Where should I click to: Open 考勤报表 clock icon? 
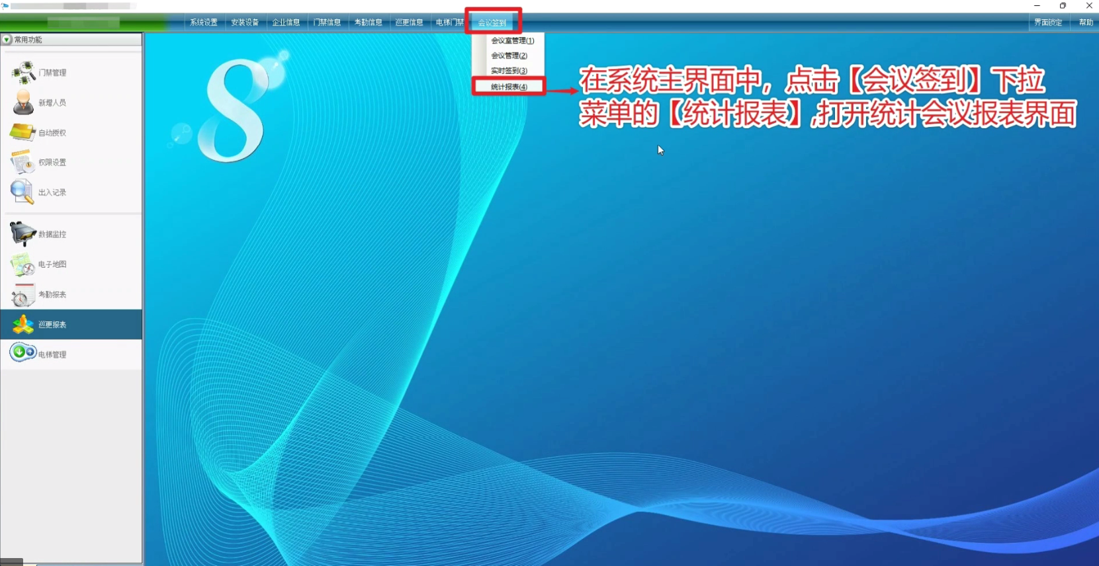22,295
